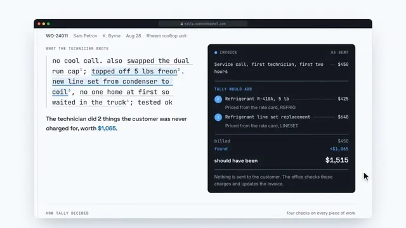Viewport: 406px width, 228px height.
Task: Click 'Refrigerant line set replacement' line
Action: point(268,117)
